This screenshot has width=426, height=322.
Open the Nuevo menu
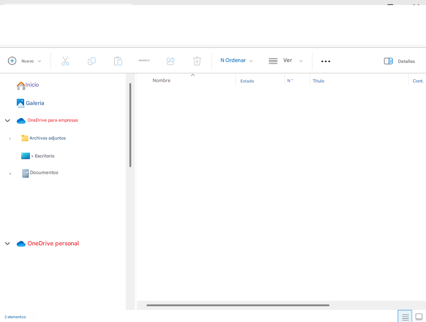(x=25, y=61)
